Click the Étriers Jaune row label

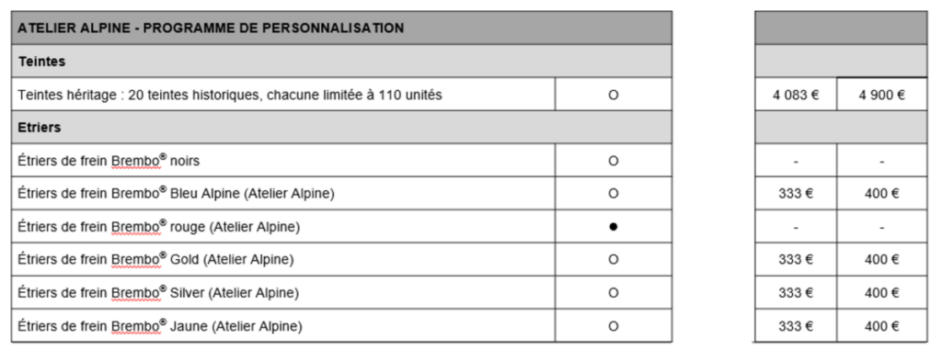pyautogui.click(x=160, y=327)
